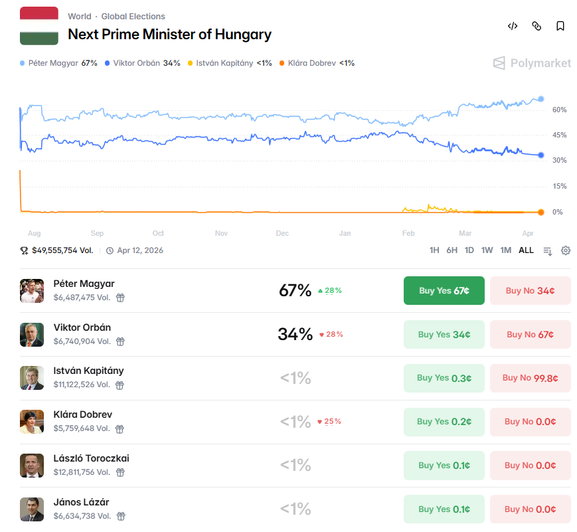577x532 pixels.
Task: Click the Polymarket logo watermark
Action: tap(532, 63)
